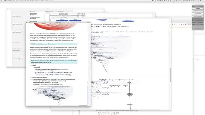Click the gear icon in notebook toolbar

pos(181,24)
